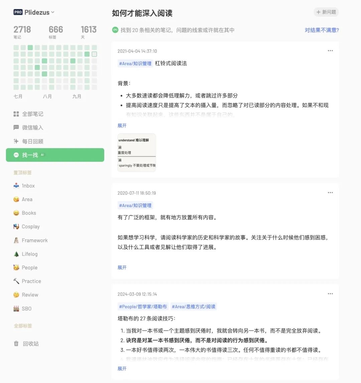Click the Inbox tag emoji icon
This screenshot has width=361, height=383.
(x=16, y=186)
